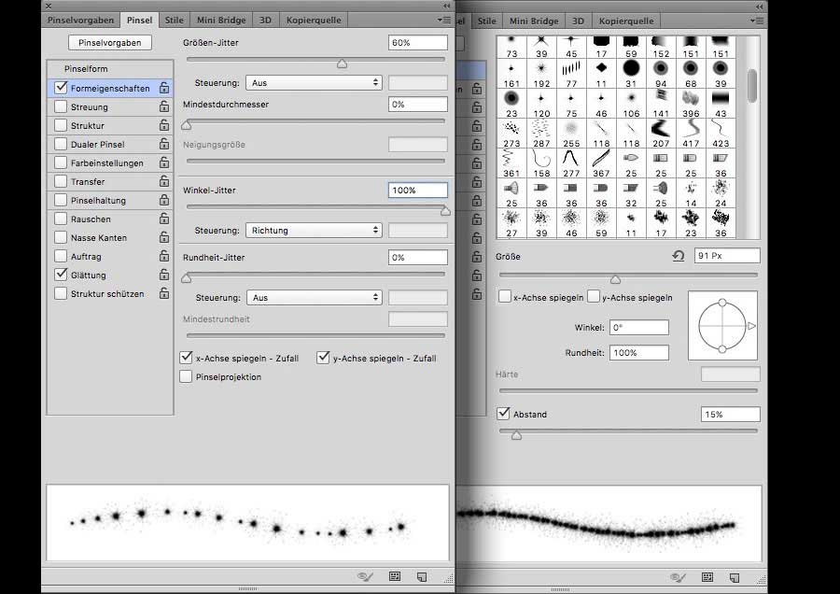This screenshot has height=594, width=840.
Task: Click the lock icon next to Formeigenschaften
Action: [164, 88]
